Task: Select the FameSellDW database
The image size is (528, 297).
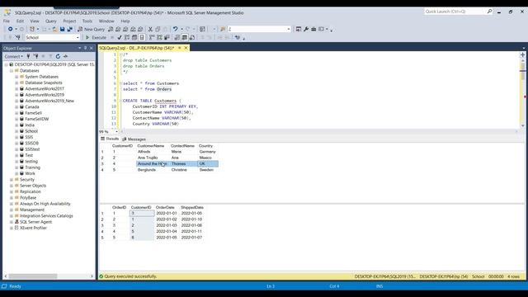Action: pyautogui.click(x=36, y=119)
